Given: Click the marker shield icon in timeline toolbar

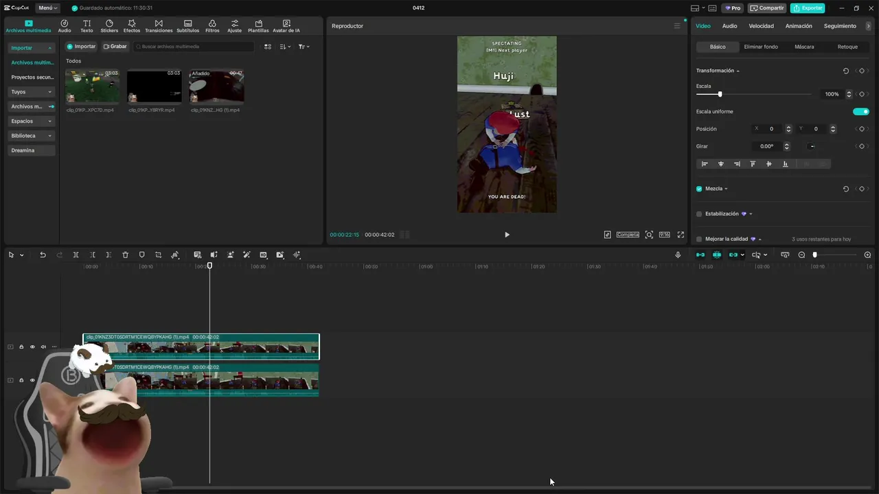Looking at the screenshot, I should click(141, 255).
